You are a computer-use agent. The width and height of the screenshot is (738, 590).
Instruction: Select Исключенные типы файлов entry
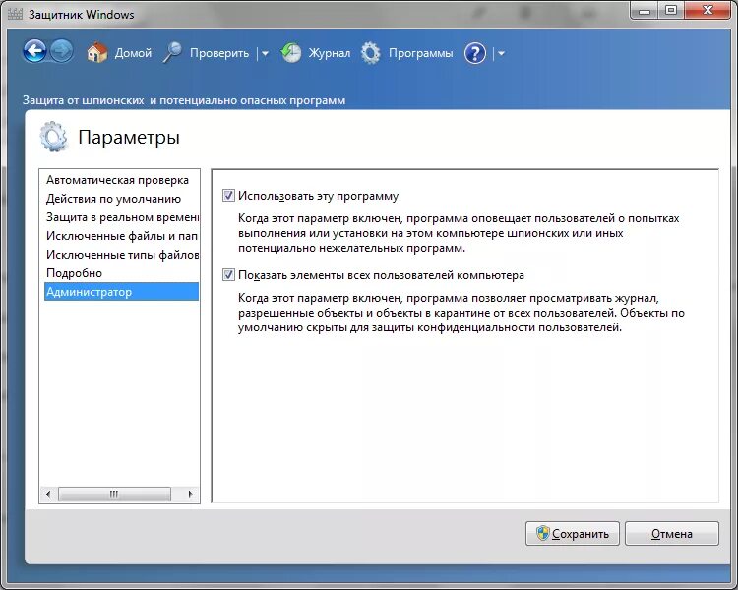[121, 255]
